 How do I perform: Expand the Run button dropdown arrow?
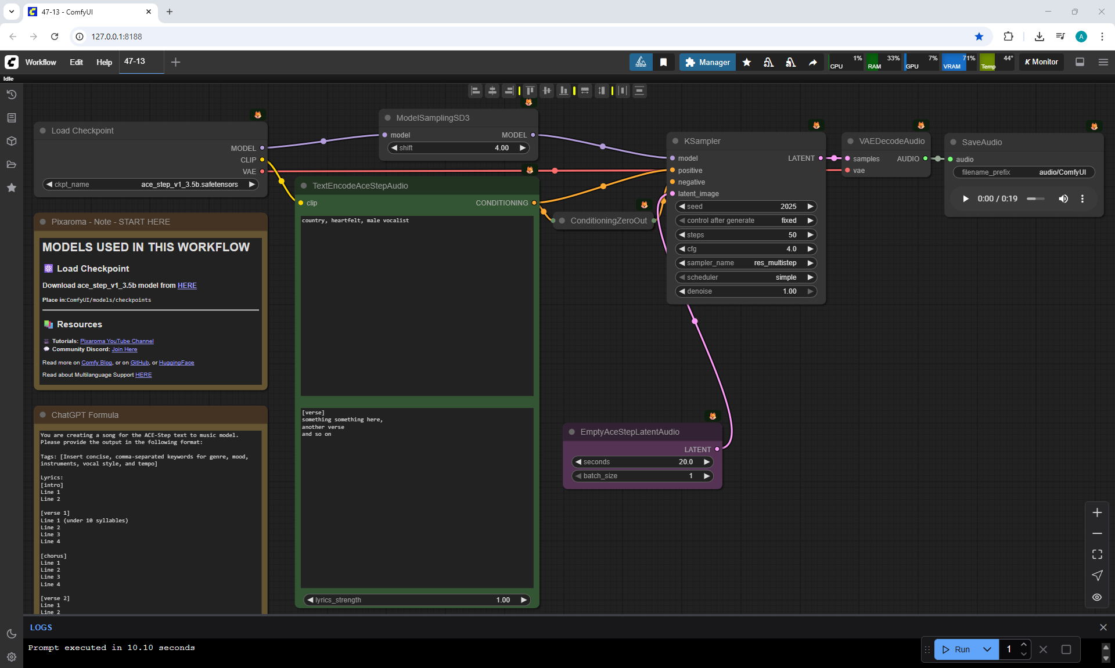tap(987, 649)
